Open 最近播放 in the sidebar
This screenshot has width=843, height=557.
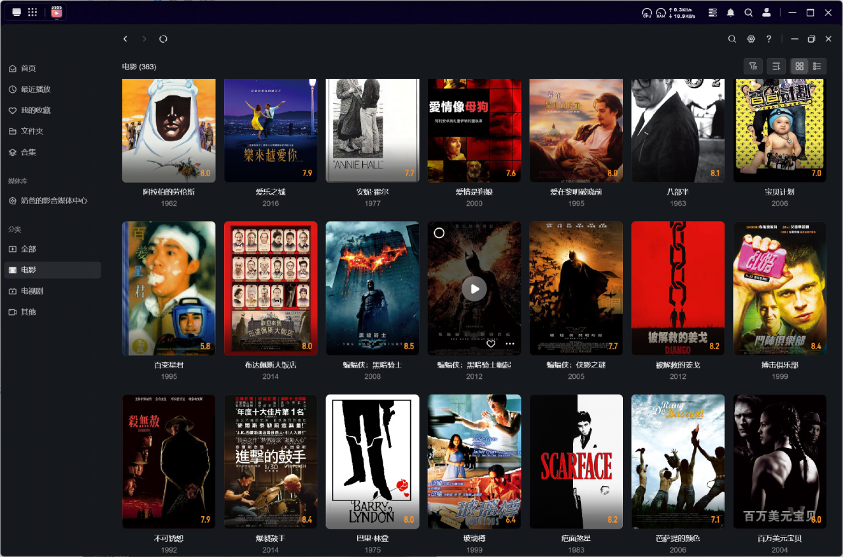tap(52, 89)
